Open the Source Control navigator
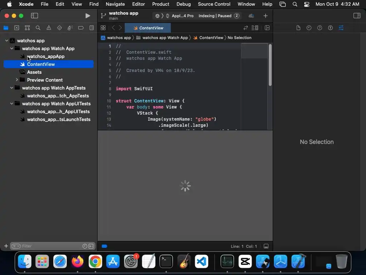Viewport: 366px width, 275px height. point(16,28)
